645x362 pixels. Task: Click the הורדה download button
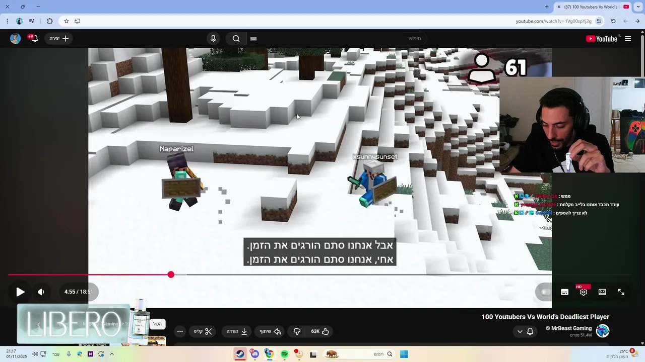pyautogui.click(x=236, y=331)
